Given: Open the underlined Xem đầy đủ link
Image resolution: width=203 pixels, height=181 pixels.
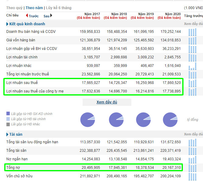Looking at the screenshot, I should (107, 102).
